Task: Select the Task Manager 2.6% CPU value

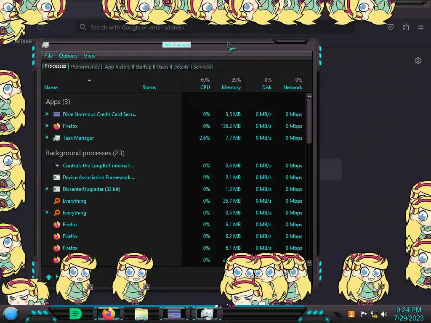Action: point(205,138)
